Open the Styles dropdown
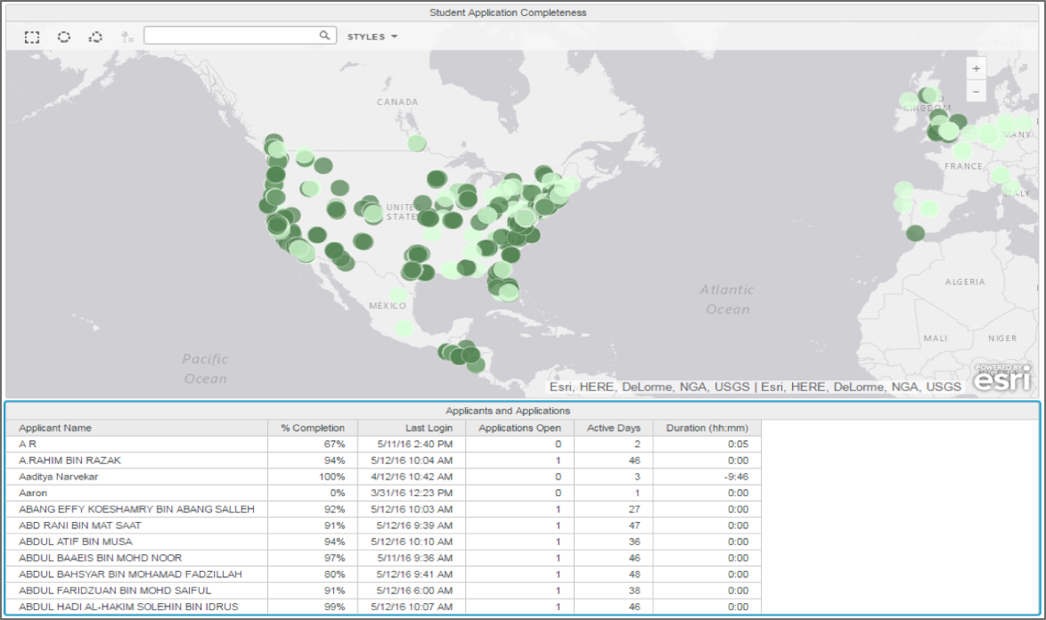Screen dimensions: 1046x620 click(x=372, y=37)
